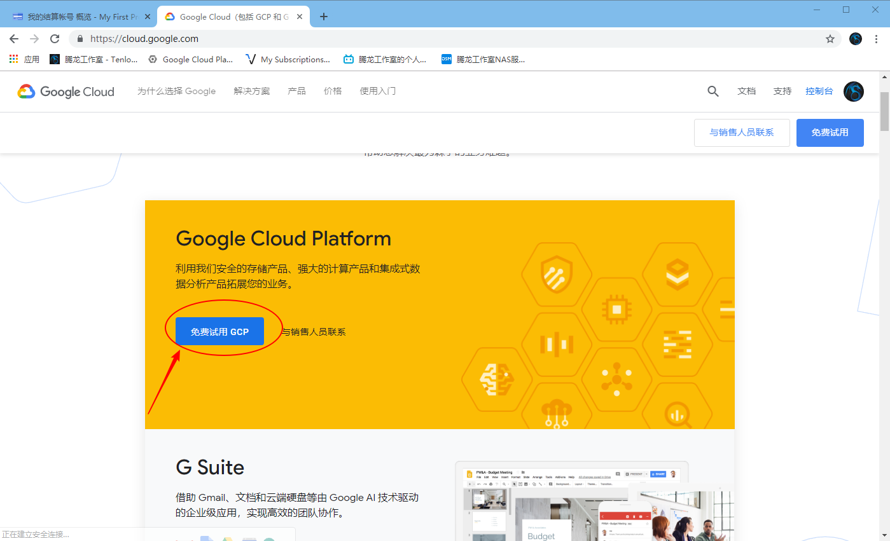Screen dimensions: 890x541
Task: Click header 与销售人员联系 button
Action: click(x=742, y=133)
